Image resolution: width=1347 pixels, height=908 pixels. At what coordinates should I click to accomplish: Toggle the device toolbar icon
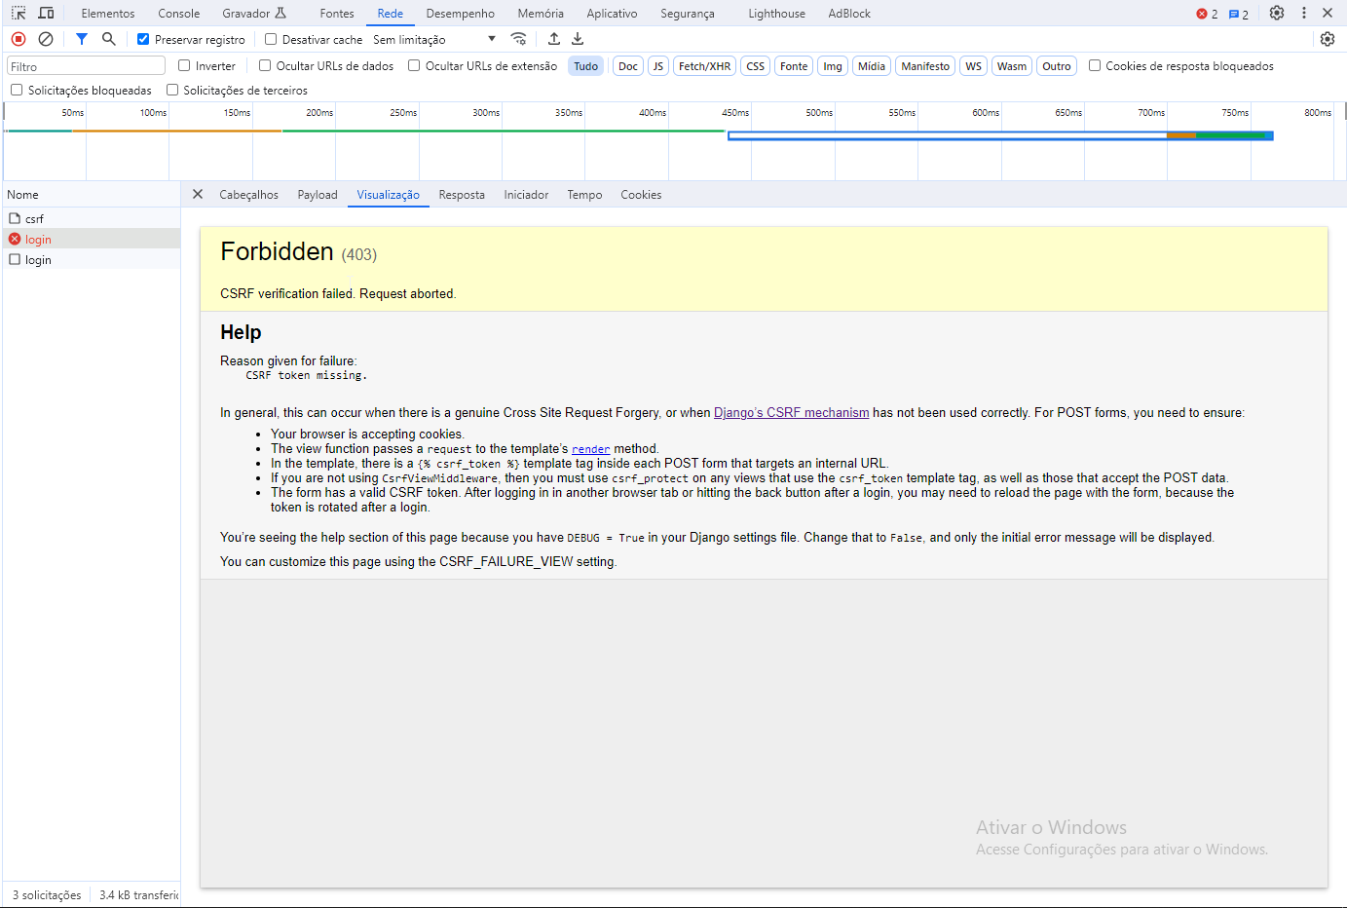coord(46,14)
